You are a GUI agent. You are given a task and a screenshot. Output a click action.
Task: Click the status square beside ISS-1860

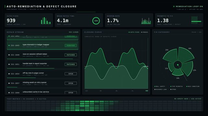coord(9,93)
